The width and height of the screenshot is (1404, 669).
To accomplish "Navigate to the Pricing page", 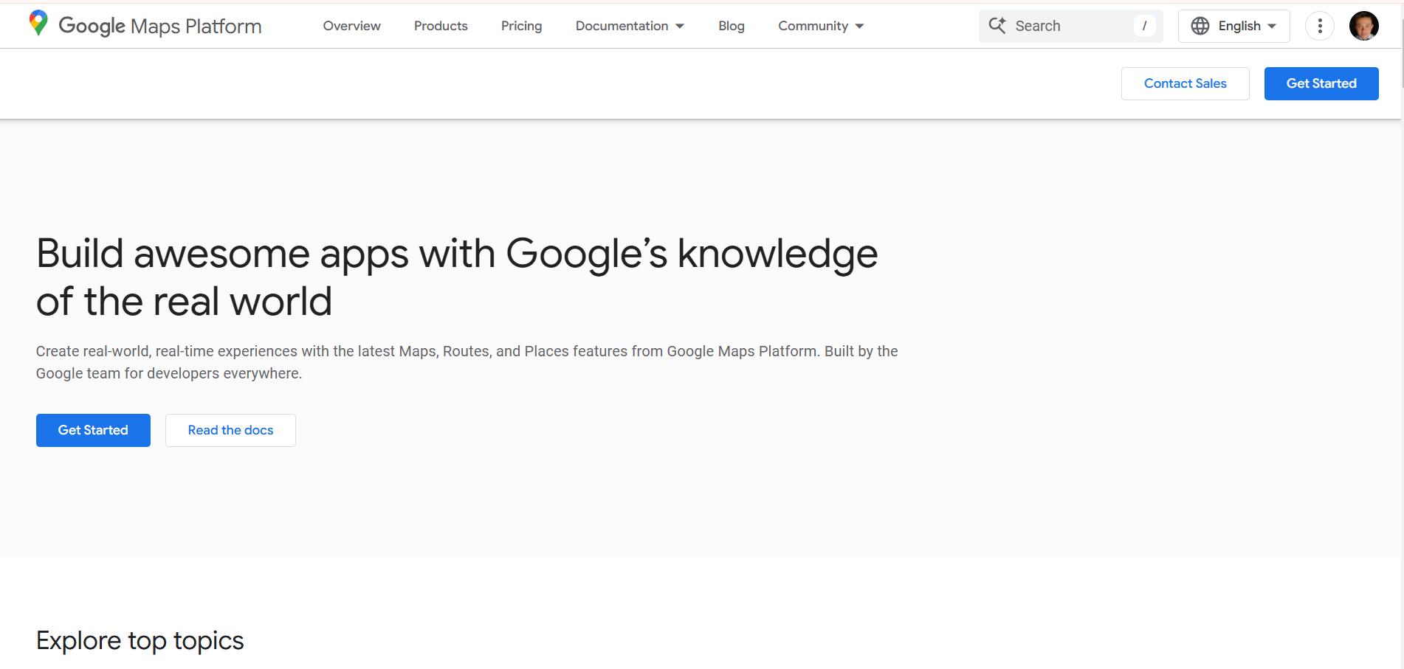I will (x=521, y=26).
